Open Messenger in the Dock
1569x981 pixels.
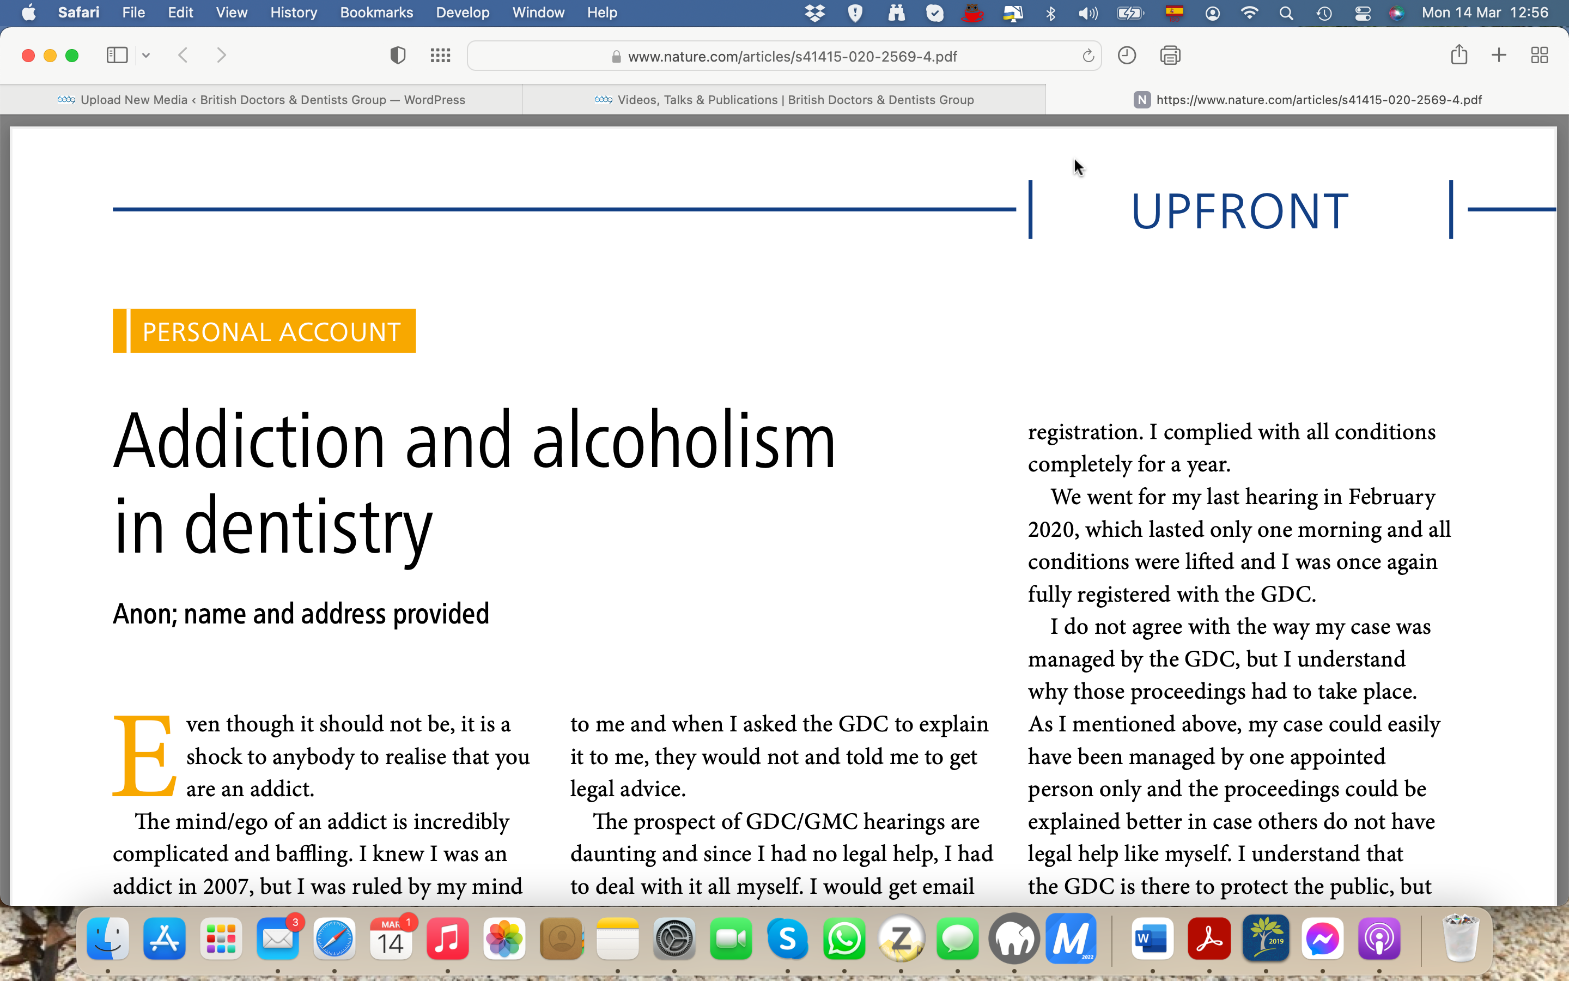(1323, 938)
